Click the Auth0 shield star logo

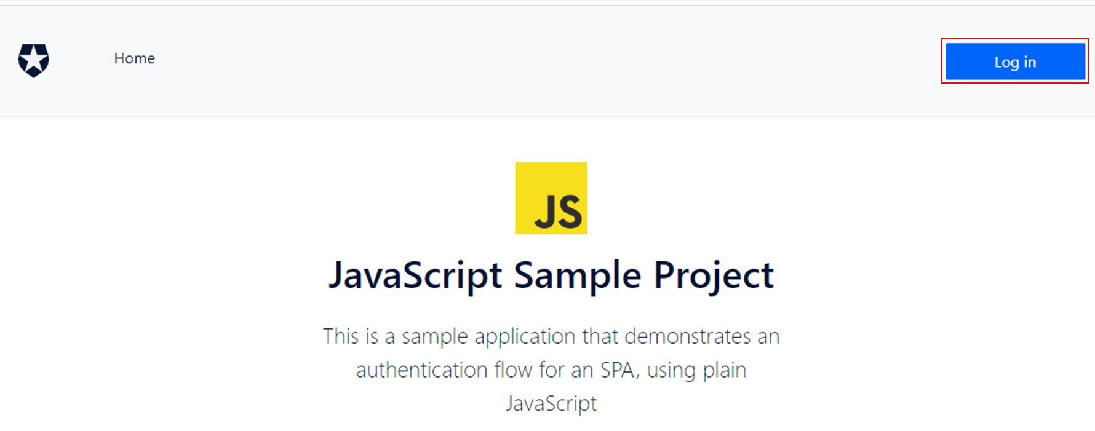pos(34,60)
